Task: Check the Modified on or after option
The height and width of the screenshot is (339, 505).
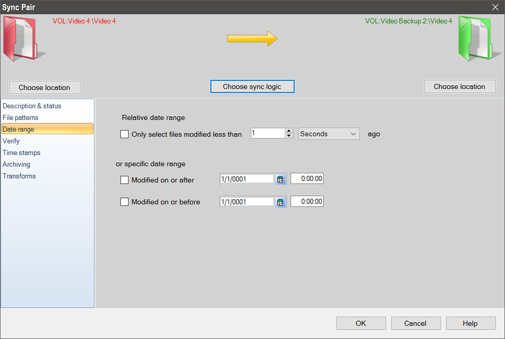Action: point(124,180)
